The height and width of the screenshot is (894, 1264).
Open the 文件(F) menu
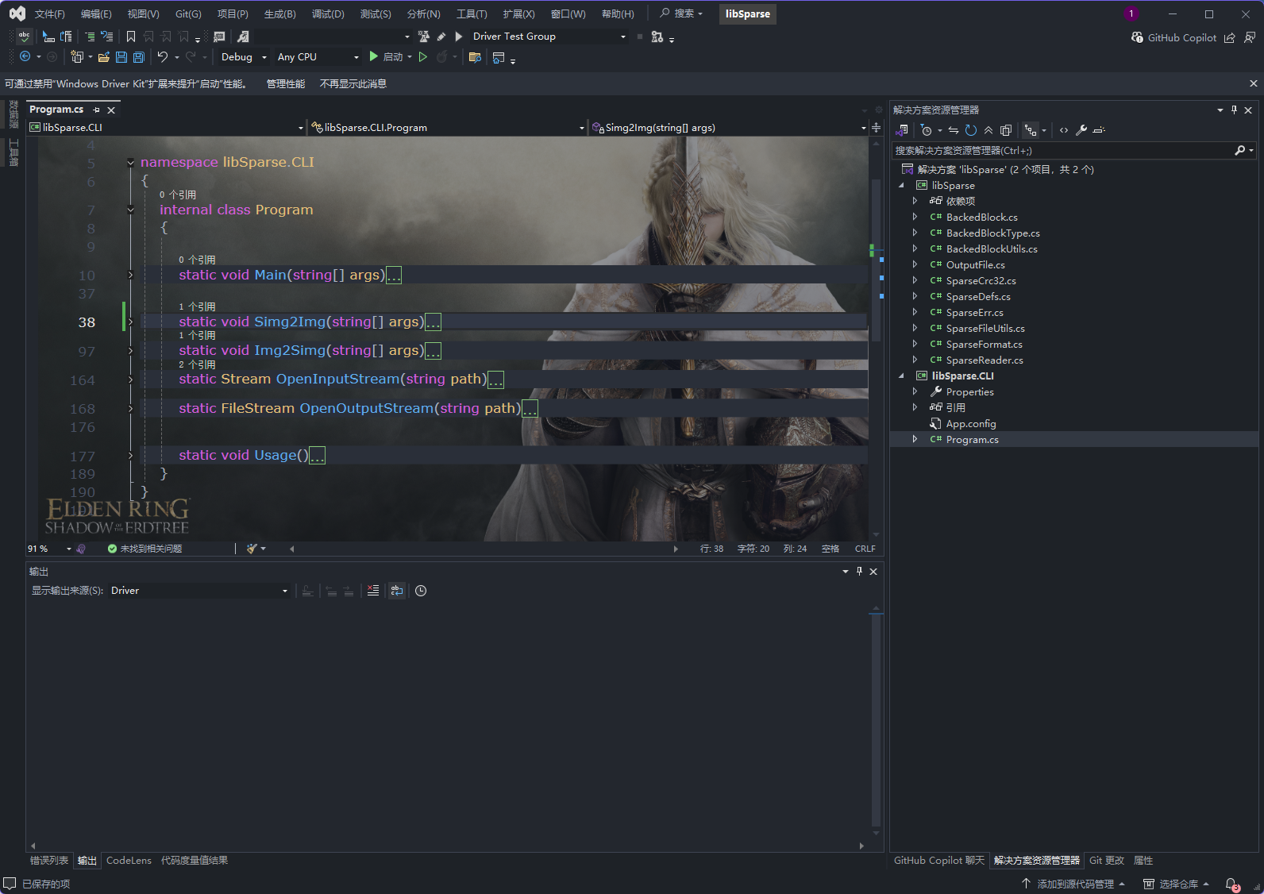[x=49, y=14]
